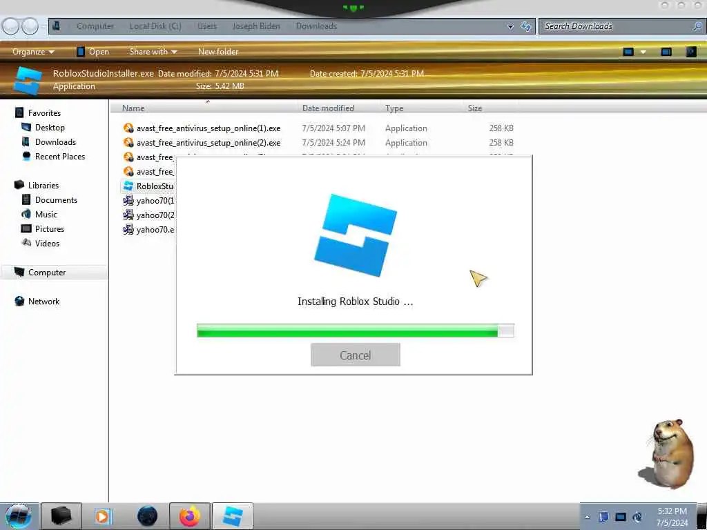707x530 pixels.
Task: Open Firefox from the taskbar
Action: point(190,516)
